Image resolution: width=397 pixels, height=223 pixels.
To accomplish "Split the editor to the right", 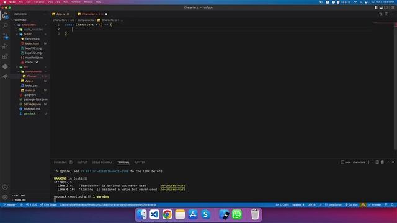I will [386, 14].
